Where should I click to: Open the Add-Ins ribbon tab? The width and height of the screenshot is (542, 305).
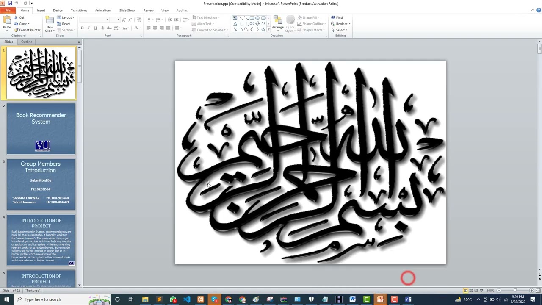[x=182, y=10]
